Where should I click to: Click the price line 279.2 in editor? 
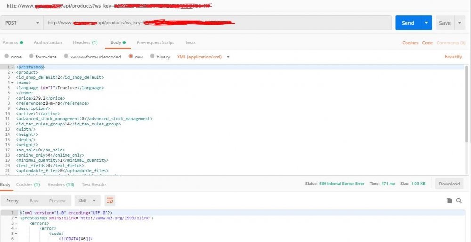[x=41, y=98]
